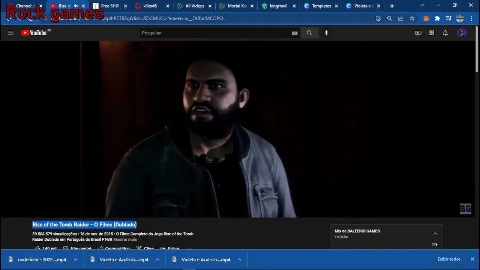Open the YouTube guide hamburger menu
This screenshot has height=270, width=480.
pos(10,33)
